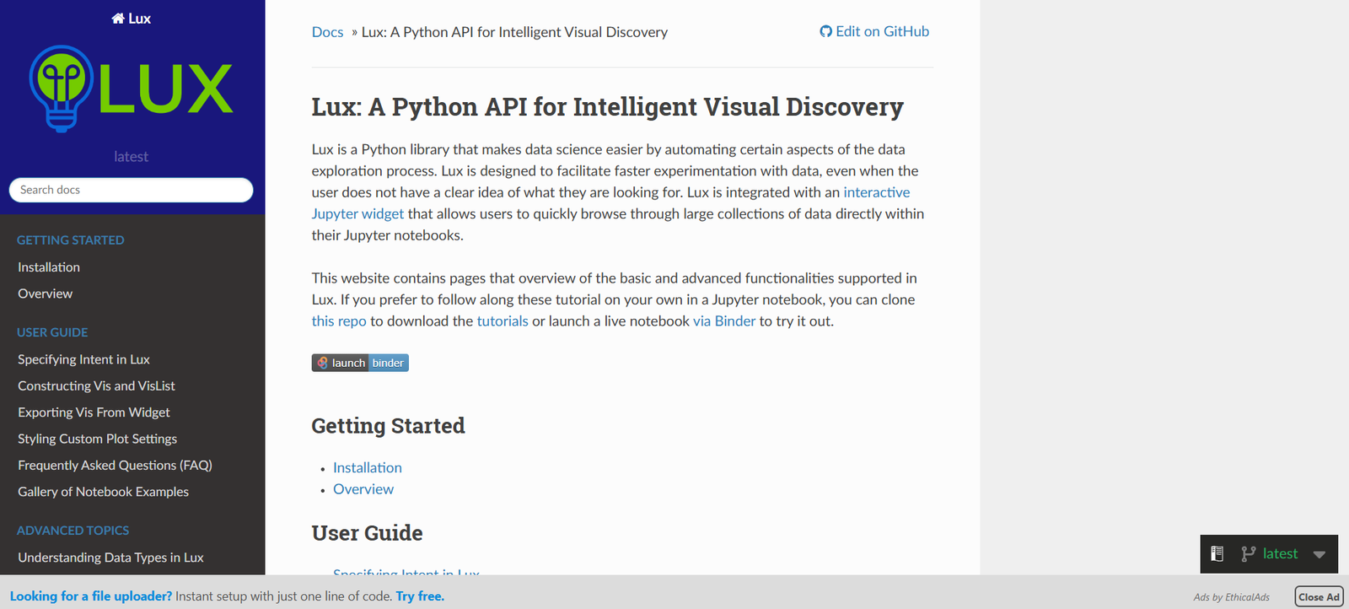Click the launch binder badge
The image size is (1349, 609).
(360, 363)
